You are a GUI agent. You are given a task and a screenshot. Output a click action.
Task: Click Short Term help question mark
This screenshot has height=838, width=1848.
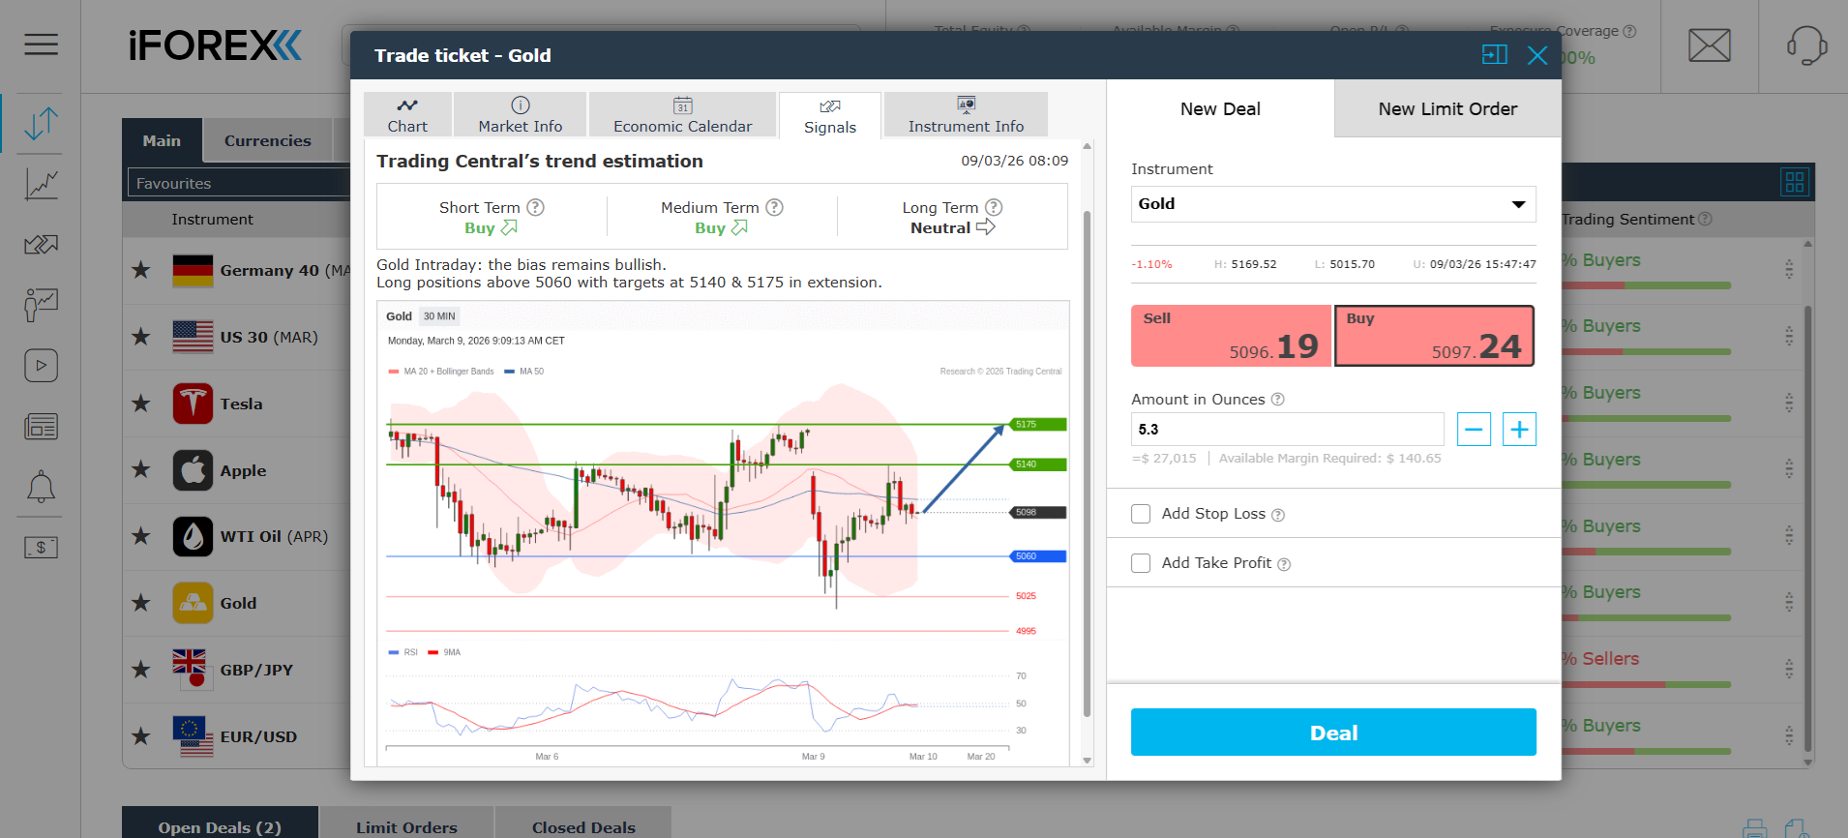point(535,207)
